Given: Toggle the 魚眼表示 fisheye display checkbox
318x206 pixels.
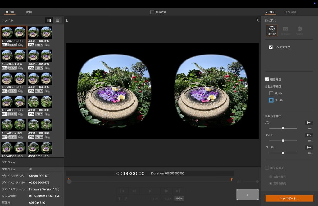Looking at the screenshot, I should coord(152,12).
